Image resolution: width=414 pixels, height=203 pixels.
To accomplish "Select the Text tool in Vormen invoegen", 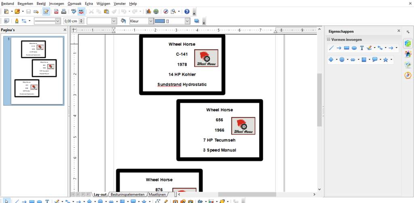I will click(x=362, y=48).
